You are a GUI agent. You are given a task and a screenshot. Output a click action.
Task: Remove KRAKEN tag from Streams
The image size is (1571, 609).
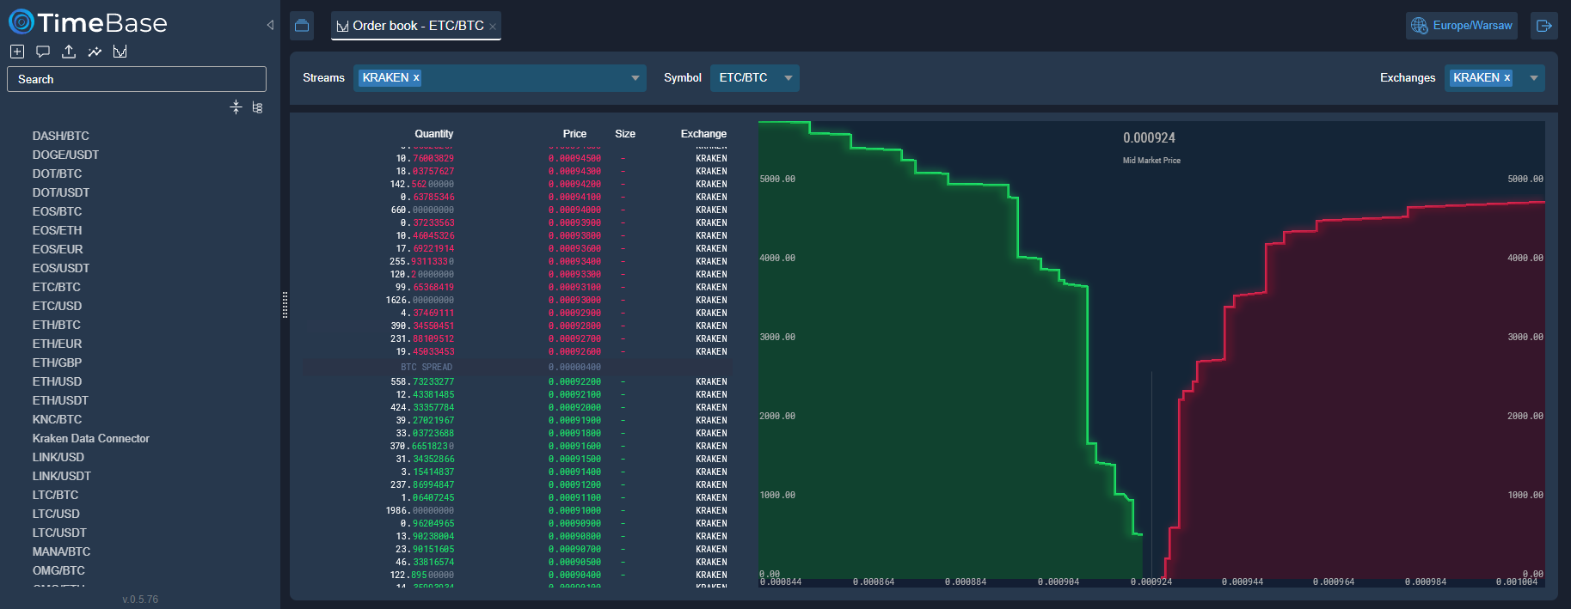[x=416, y=78]
